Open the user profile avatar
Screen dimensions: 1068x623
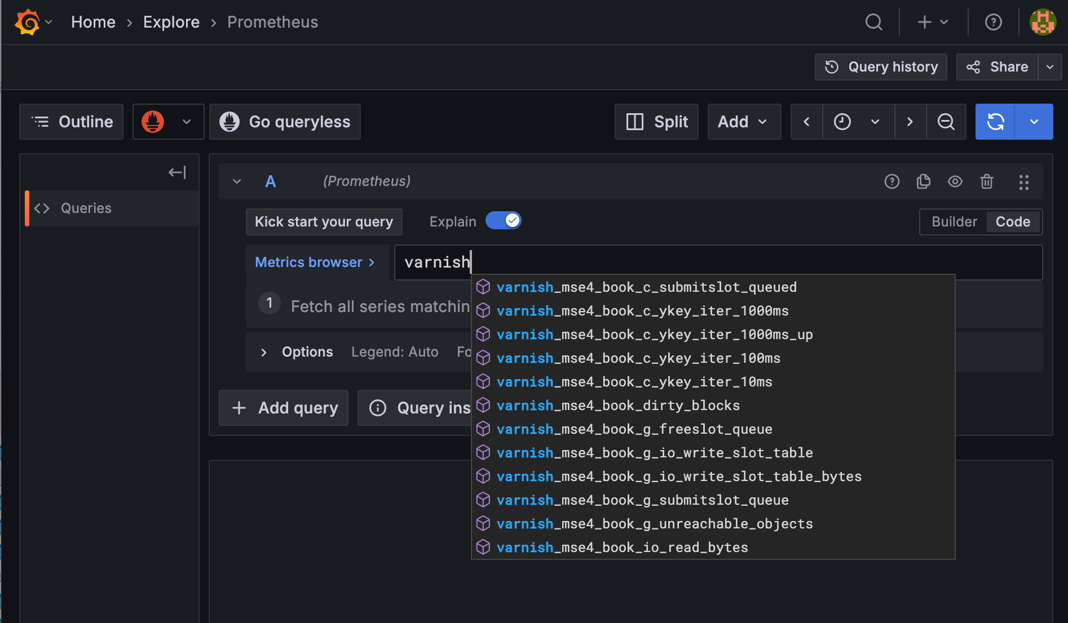1043,22
